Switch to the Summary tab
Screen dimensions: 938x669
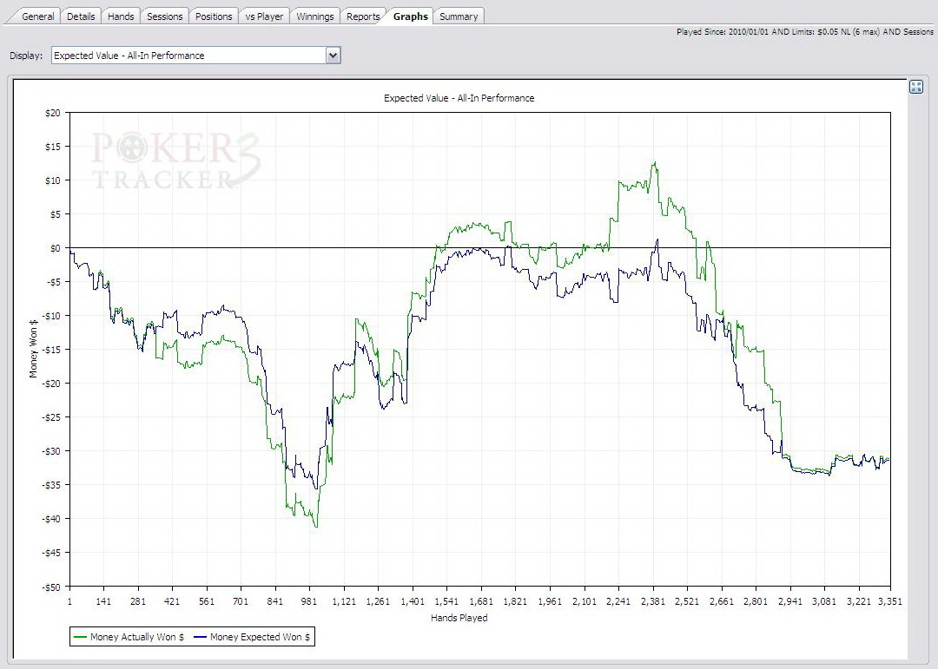point(459,16)
